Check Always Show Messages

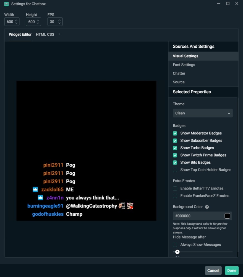(x=175, y=245)
